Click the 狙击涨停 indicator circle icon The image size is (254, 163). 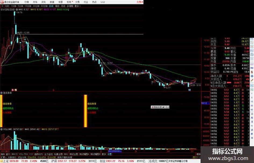tap(1, 93)
